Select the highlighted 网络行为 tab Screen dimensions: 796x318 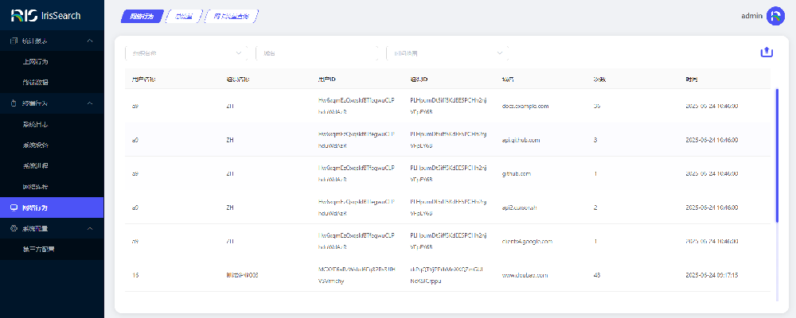tap(143, 15)
